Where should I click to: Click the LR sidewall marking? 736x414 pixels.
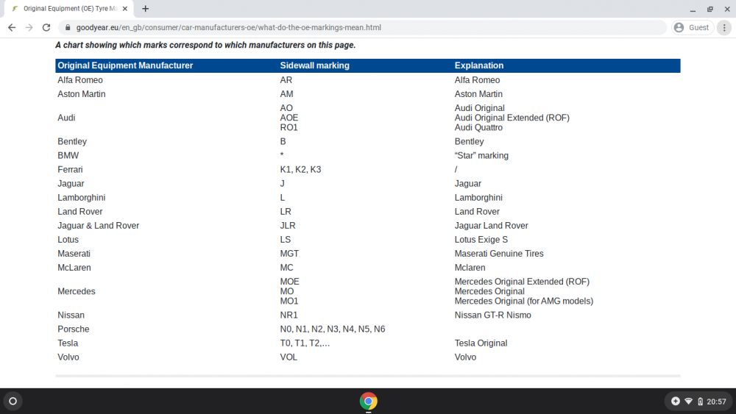(286, 212)
